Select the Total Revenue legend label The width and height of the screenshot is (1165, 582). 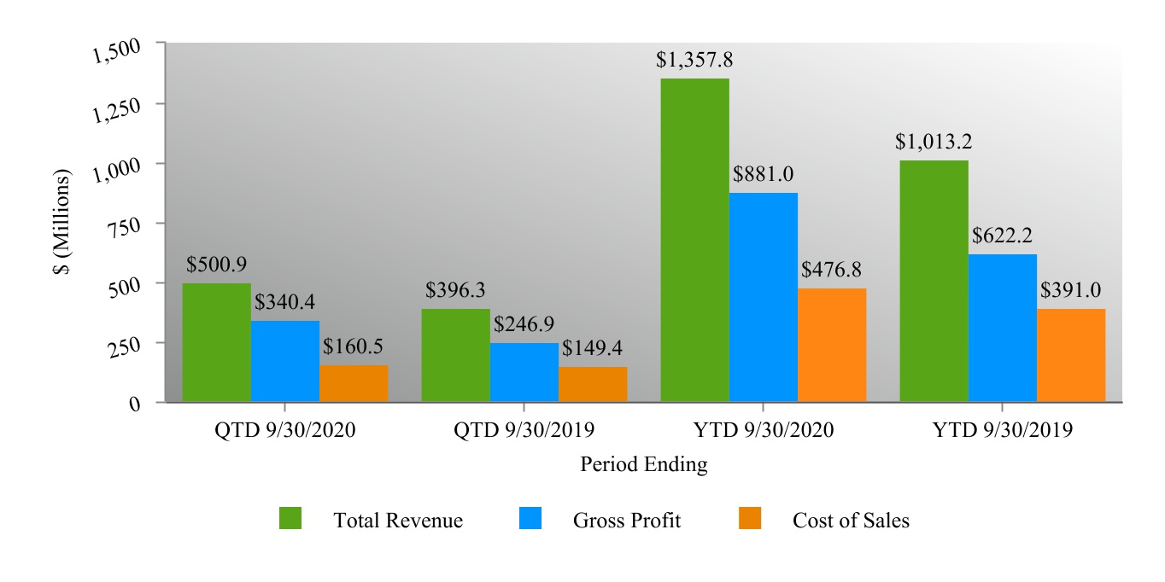tap(398, 521)
